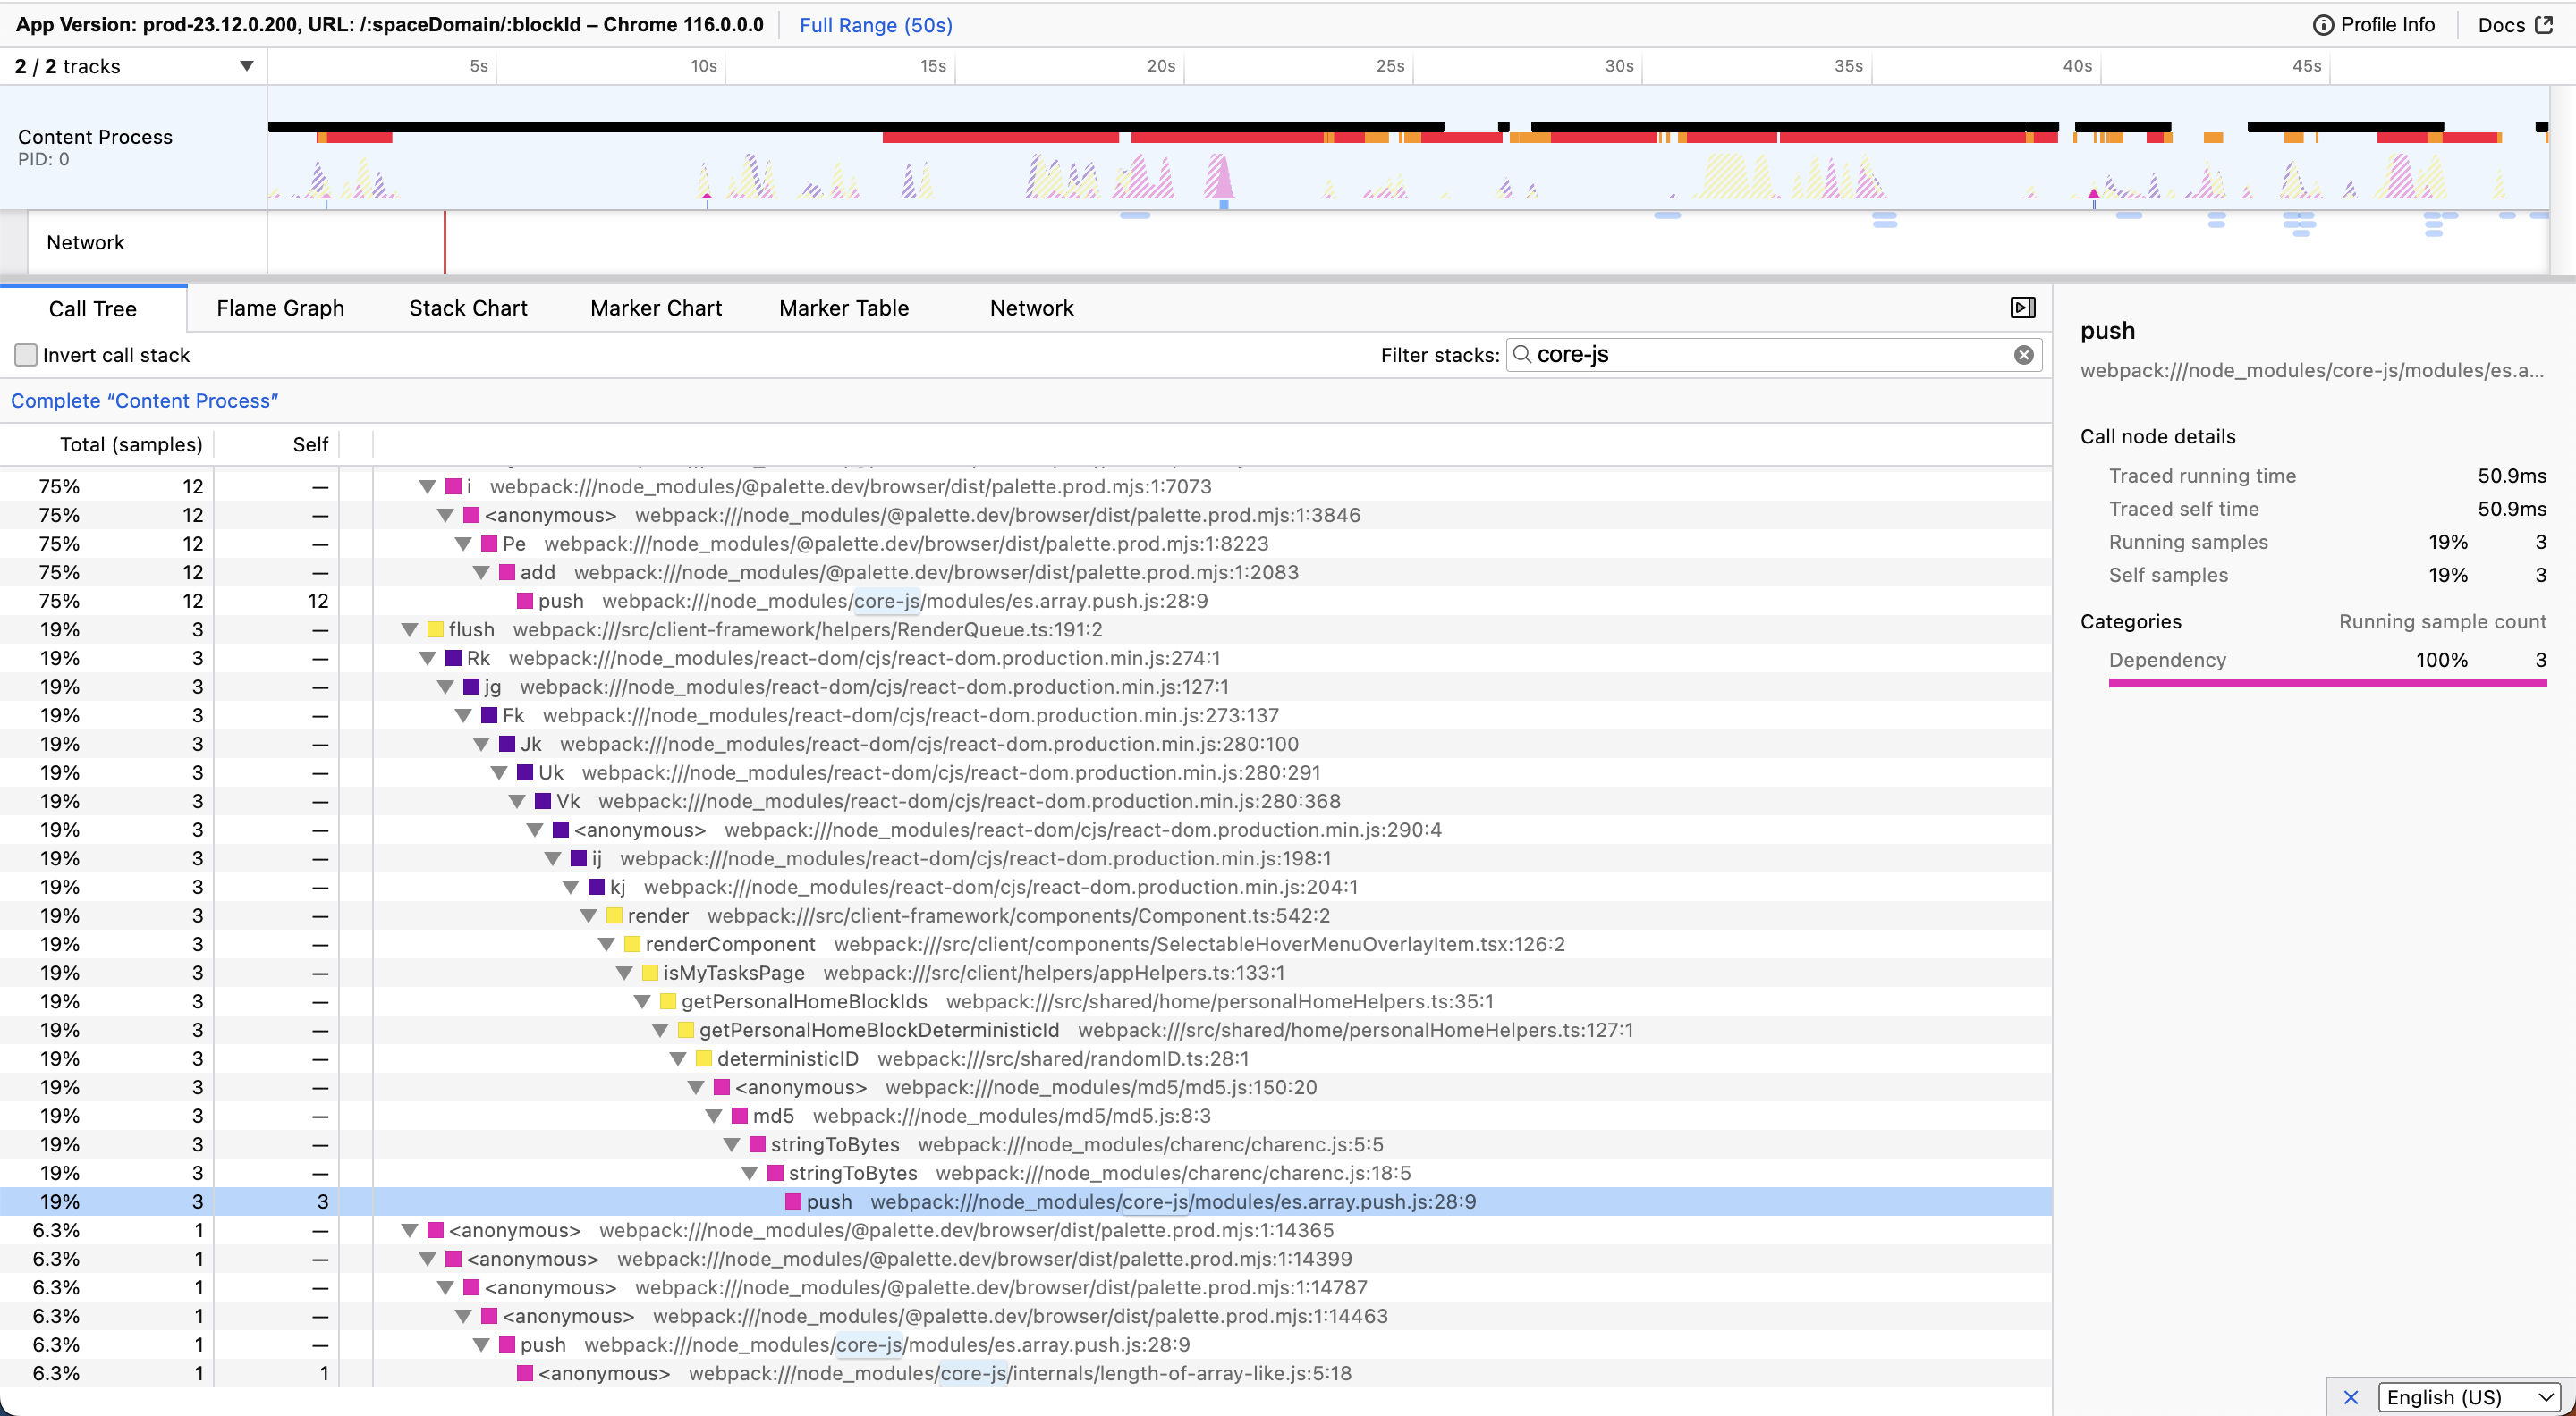Click the magenta category square beside push (12 samples)

tap(525, 602)
